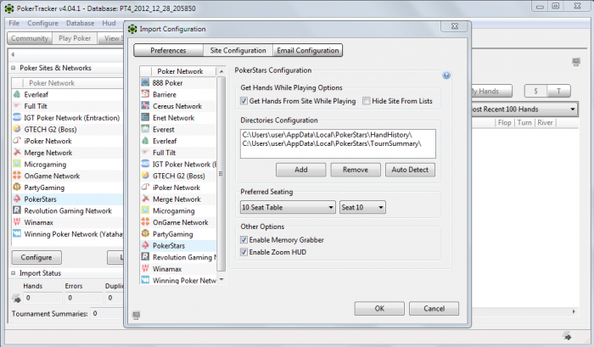This screenshot has height=347, width=594.
Task: Click monitor icon at main window top right
Action: pos(576,62)
